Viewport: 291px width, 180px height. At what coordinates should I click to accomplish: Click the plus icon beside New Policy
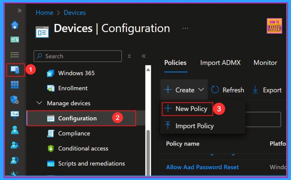coord(168,108)
